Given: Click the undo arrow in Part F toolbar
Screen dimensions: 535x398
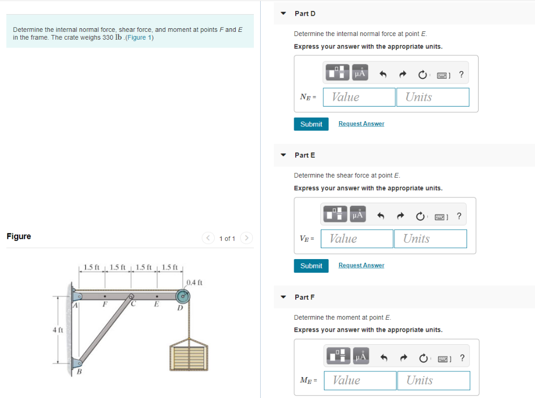Looking at the screenshot, I should pyautogui.click(x=384, y=356).
